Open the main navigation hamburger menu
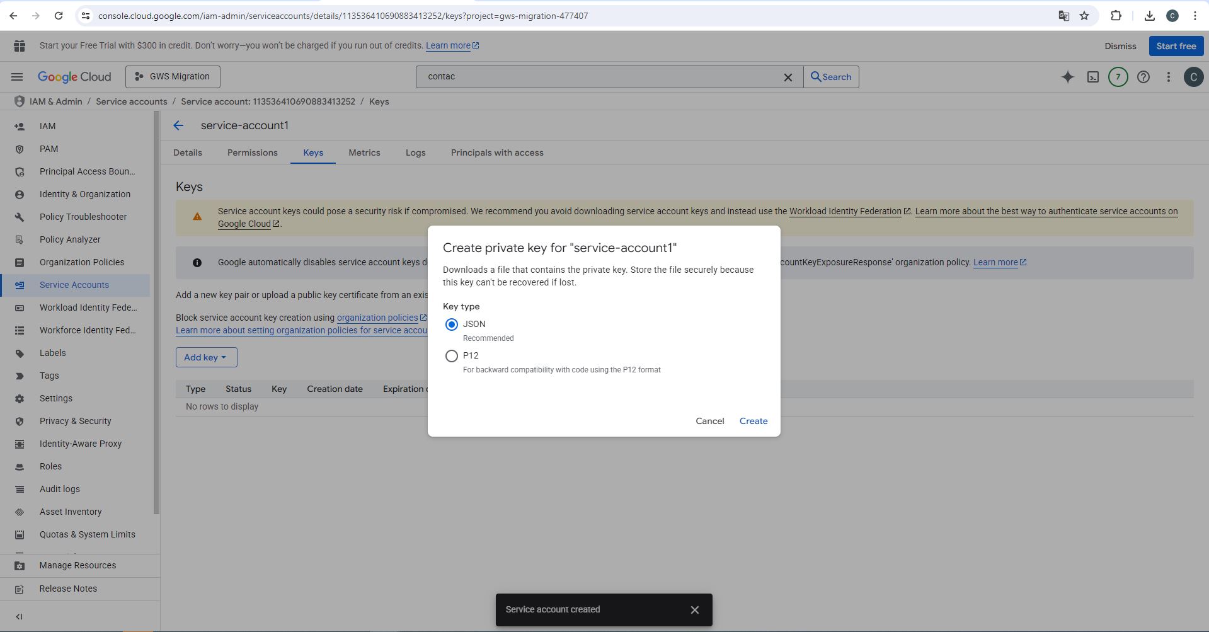This screenshot has height=632, width=1209. (x=17, y=77)
